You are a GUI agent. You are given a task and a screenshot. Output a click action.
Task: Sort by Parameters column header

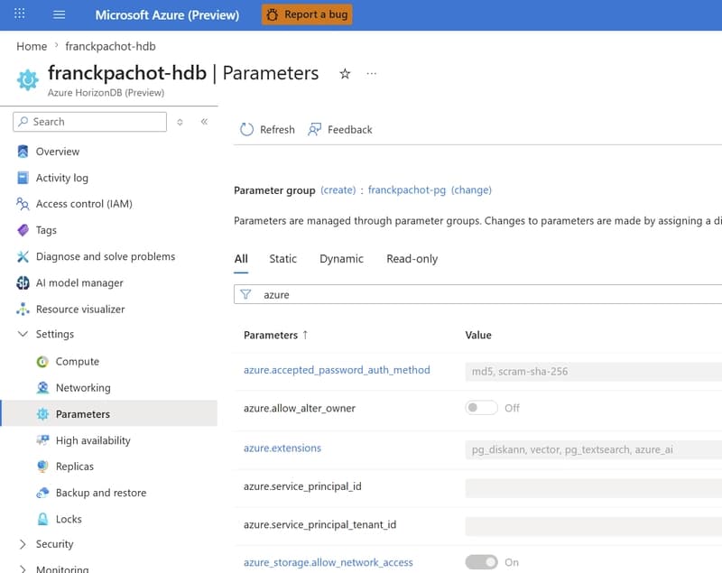(276, 335)
